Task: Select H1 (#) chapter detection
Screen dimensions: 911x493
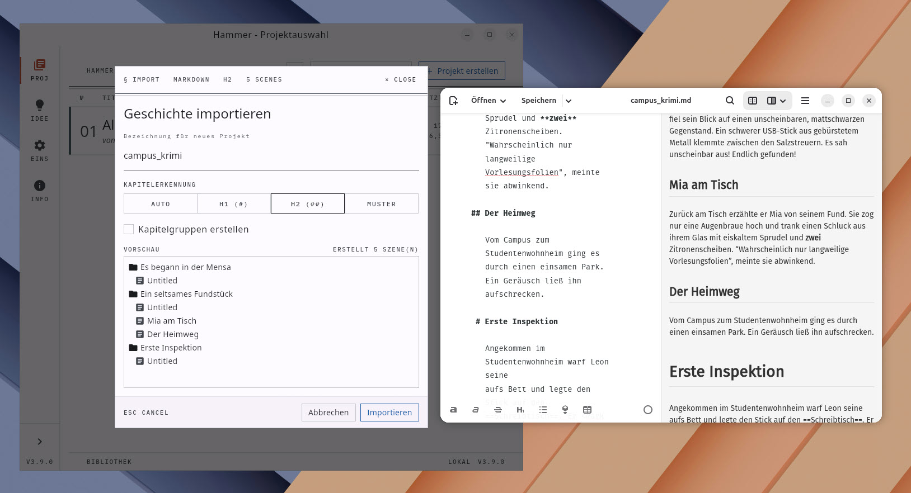Action: pyautogui.click(x=234, y=204)
